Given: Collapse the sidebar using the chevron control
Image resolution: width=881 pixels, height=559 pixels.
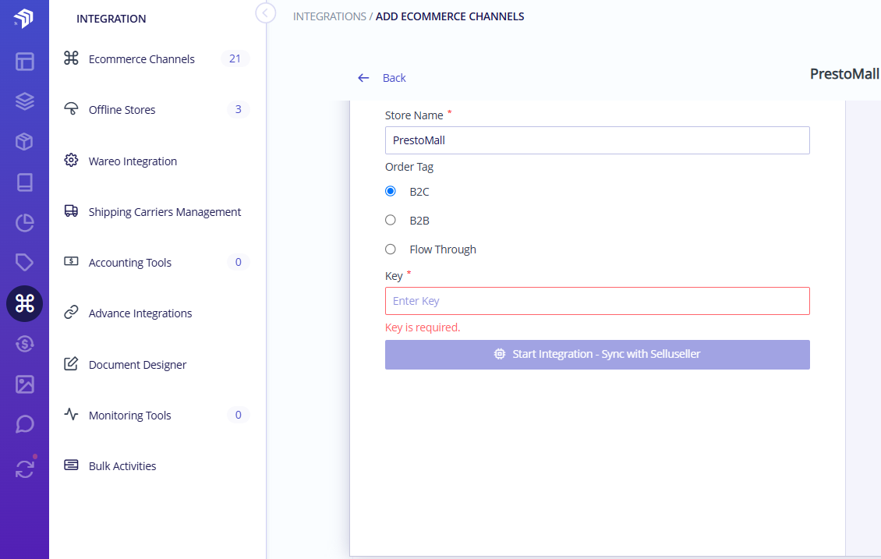Looking at the screenshot, I should point(265,13).
